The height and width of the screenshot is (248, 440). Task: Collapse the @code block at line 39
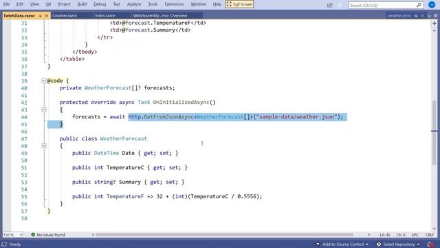pyautogui.click(x=44, y=81)
